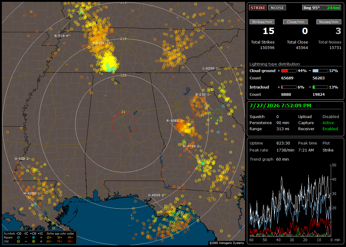This screenshot has height=247, width=346.
Task: Select storm cell label L-6290-1
Action: [211, 68]
